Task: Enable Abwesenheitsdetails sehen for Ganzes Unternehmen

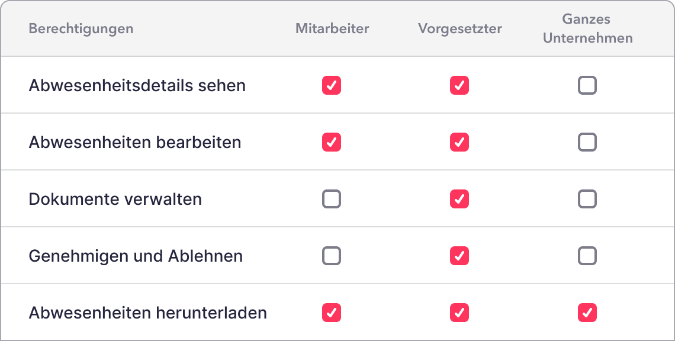Action: pos(587,86)
